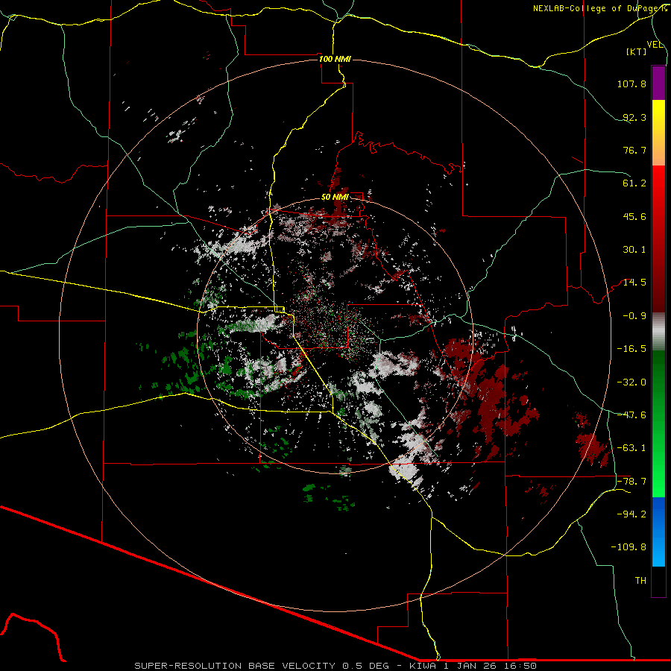Screen dimensions: 671x671
Task: Select the 45.6 velocity scale value
Action: coord(634,216)
